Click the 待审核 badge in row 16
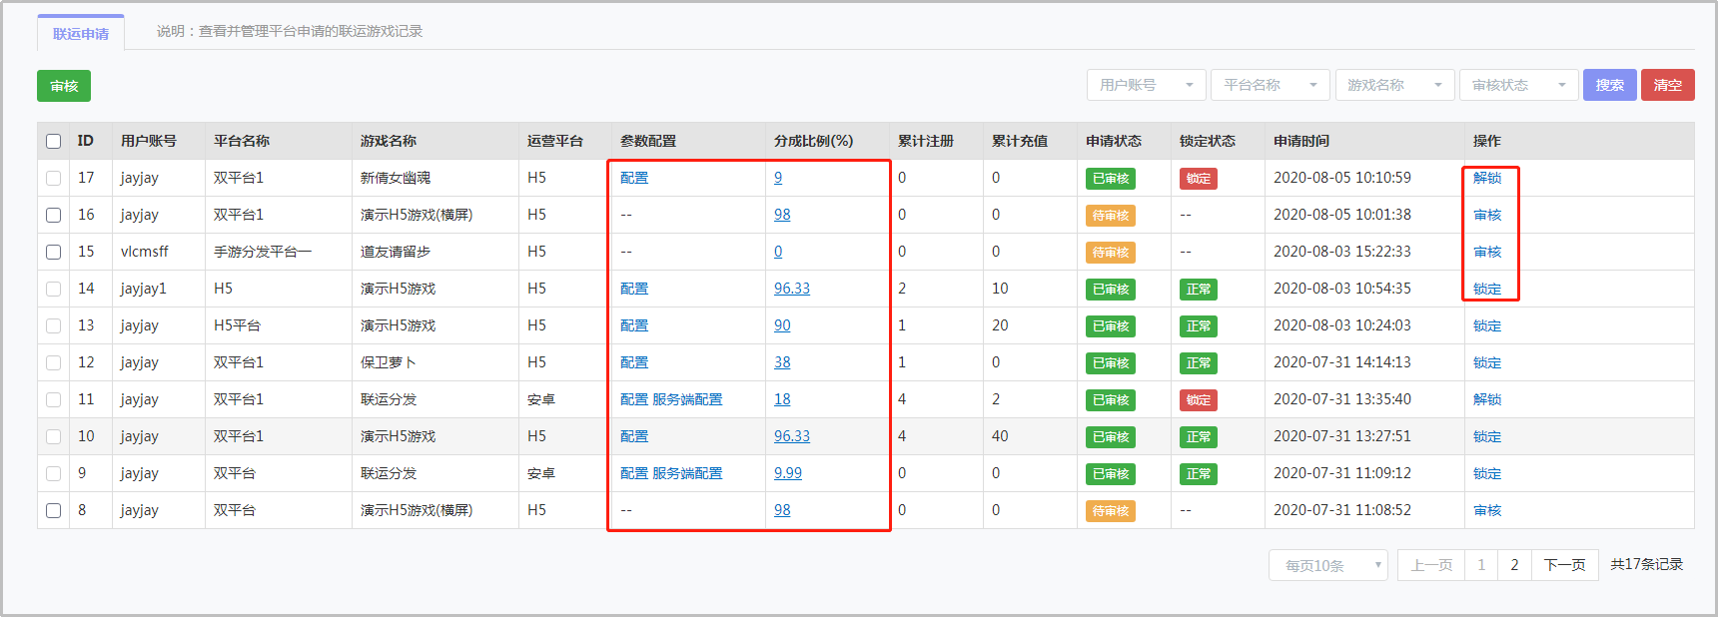Image resolution: width=1719 pixels, height=618 pixels. (1111, 216)
